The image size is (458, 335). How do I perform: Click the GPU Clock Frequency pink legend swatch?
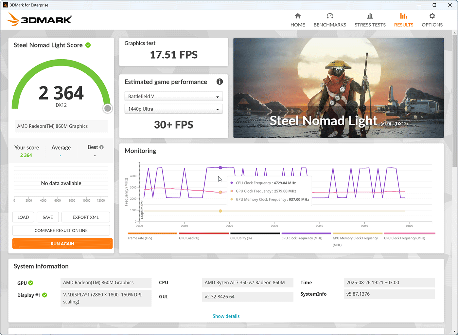410,233
